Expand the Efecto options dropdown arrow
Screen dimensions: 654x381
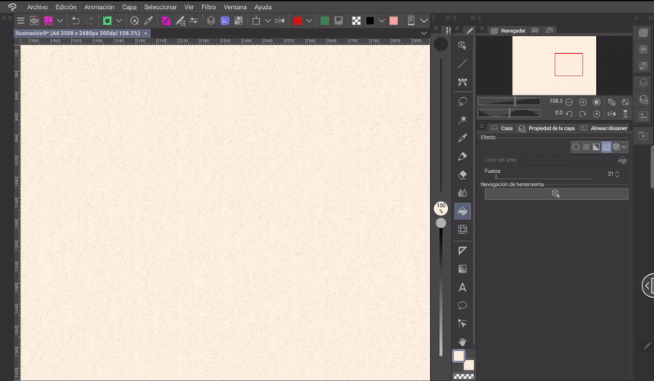(x=625, y=147)
